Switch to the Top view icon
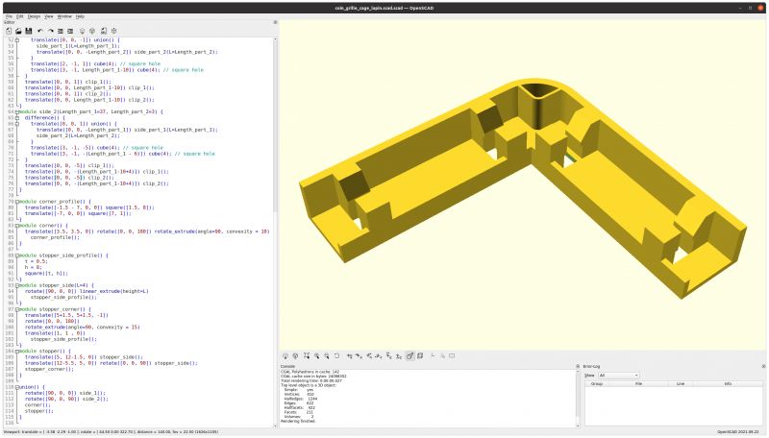Screen dimensions: 769x438 [x=359, y=356]
